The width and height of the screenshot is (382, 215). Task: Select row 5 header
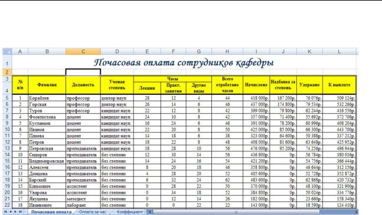click(7, 98)
